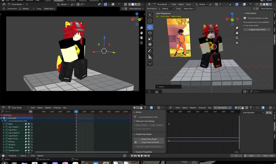Click the zoom magnifier icon in left viewport
Screen dimensions: 276x164
click(141, 28)
